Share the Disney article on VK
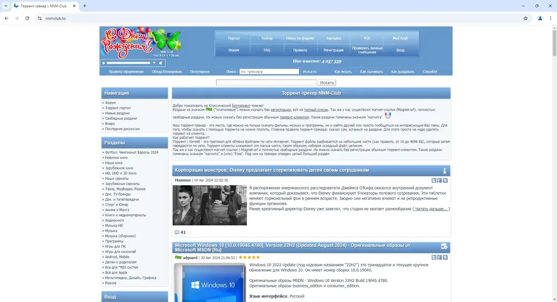This screenshot has height=302, width=557. [445, 181]
